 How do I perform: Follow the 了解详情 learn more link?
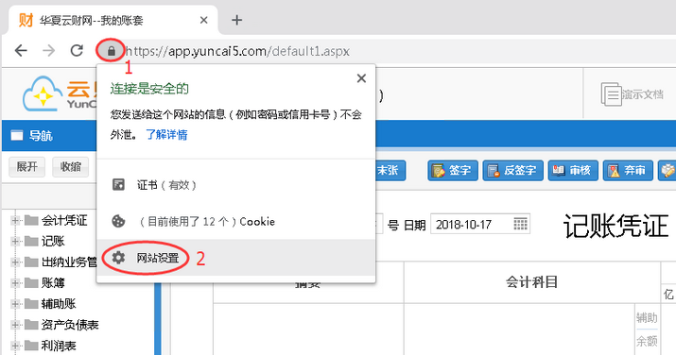tap(166, 135)
